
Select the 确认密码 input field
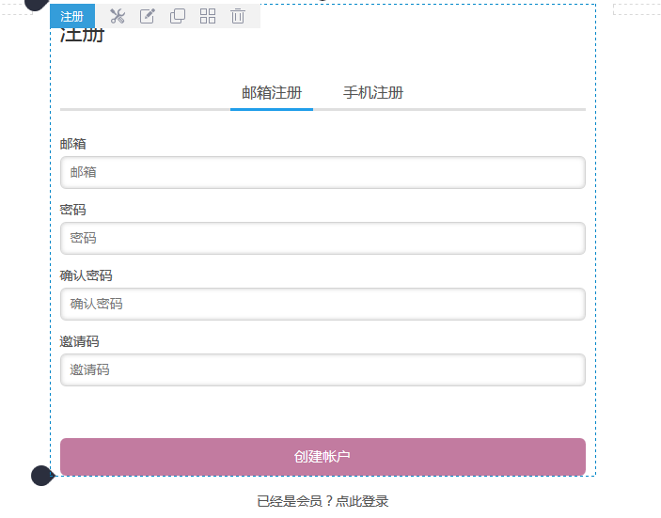coord(323,304)
